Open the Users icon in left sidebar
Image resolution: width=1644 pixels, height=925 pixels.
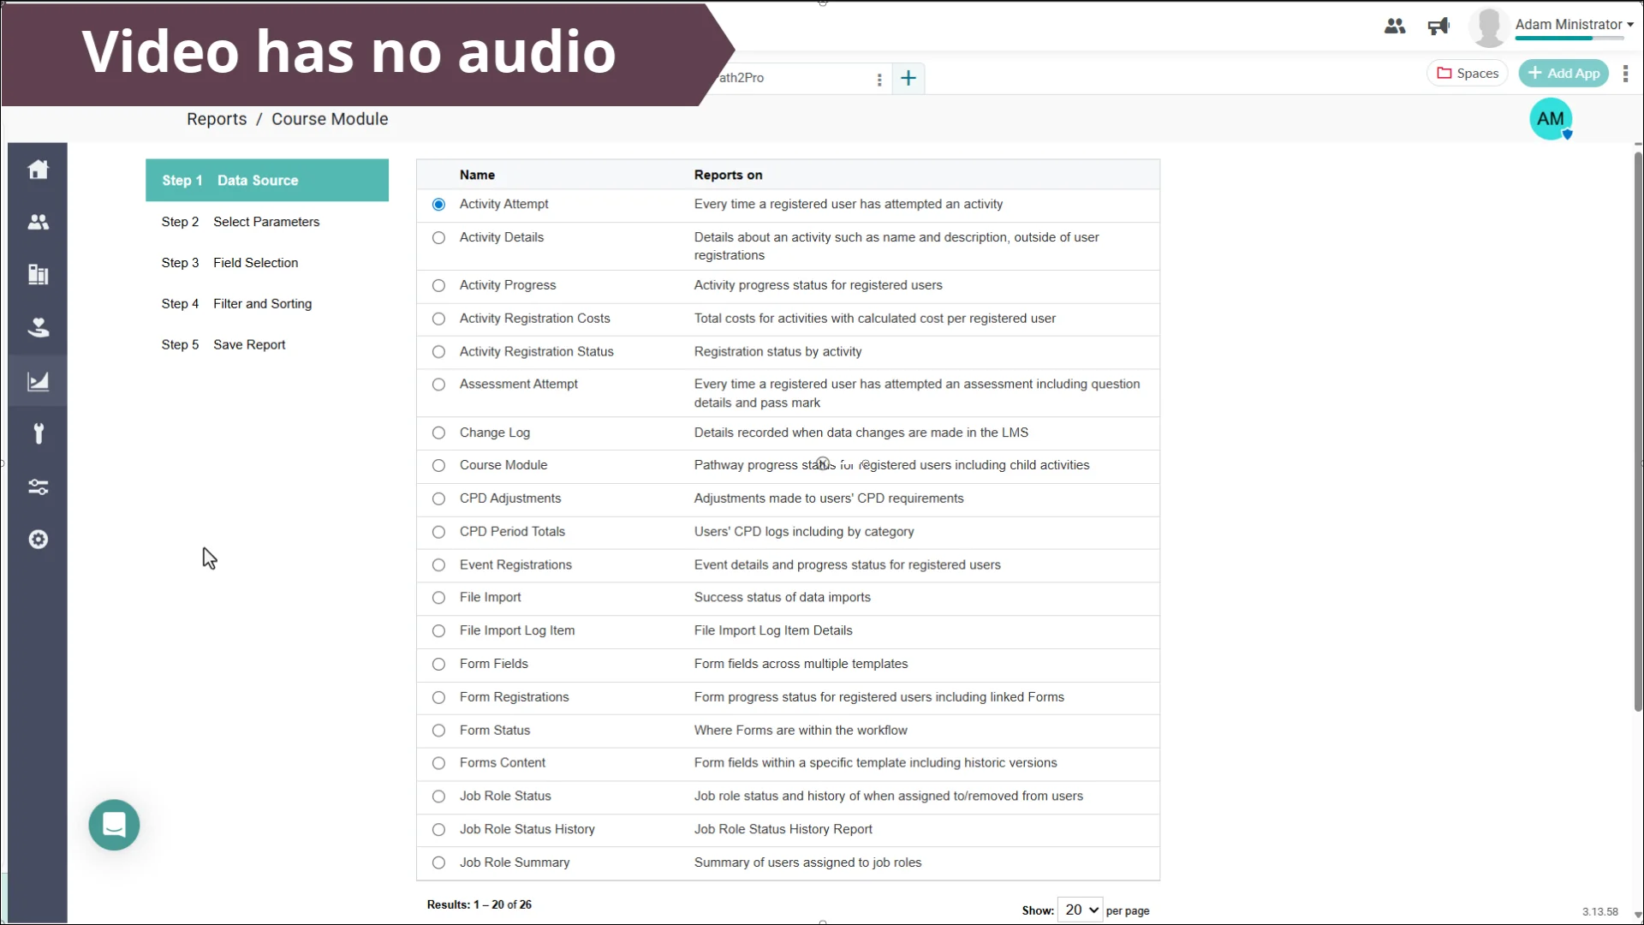pos(38,222)
